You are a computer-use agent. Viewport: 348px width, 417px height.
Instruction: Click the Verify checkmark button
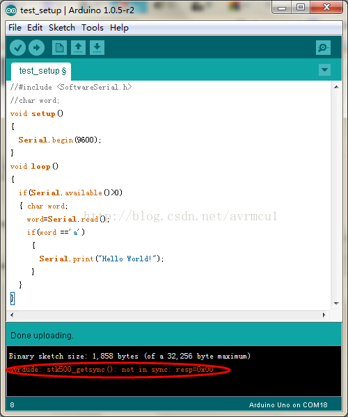tap(17, 48)
